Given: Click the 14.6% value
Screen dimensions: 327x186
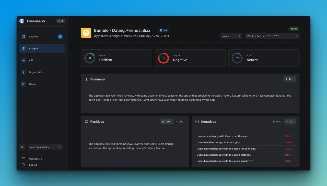Looking at the screenshot, I should [x=288, y=142].
